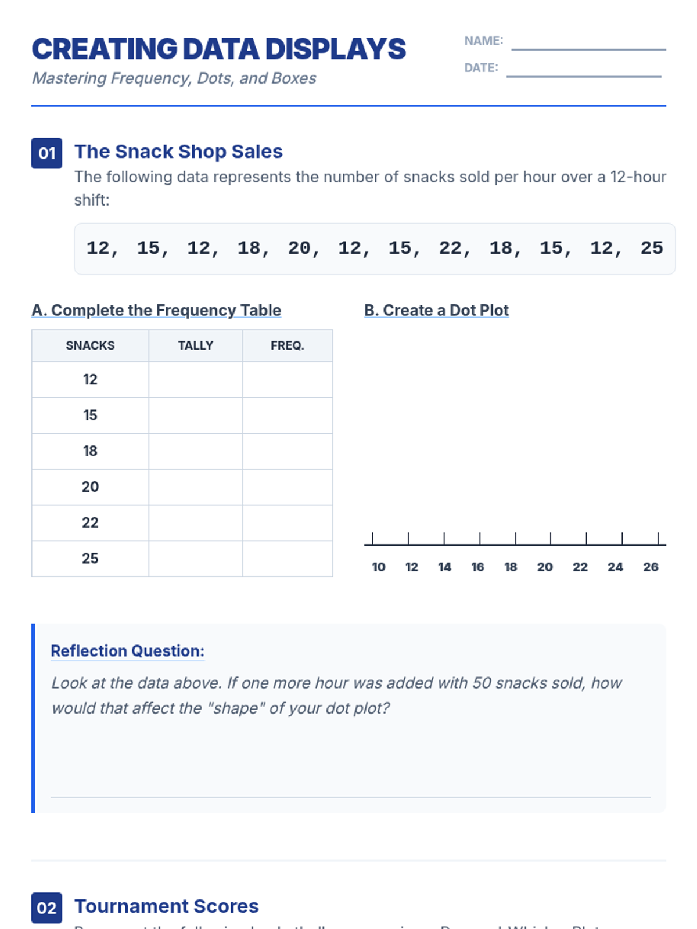The width and height of the screenshot is (697, 929).
Task: Select the tally cell for 12 snacks
Action: 196,380
